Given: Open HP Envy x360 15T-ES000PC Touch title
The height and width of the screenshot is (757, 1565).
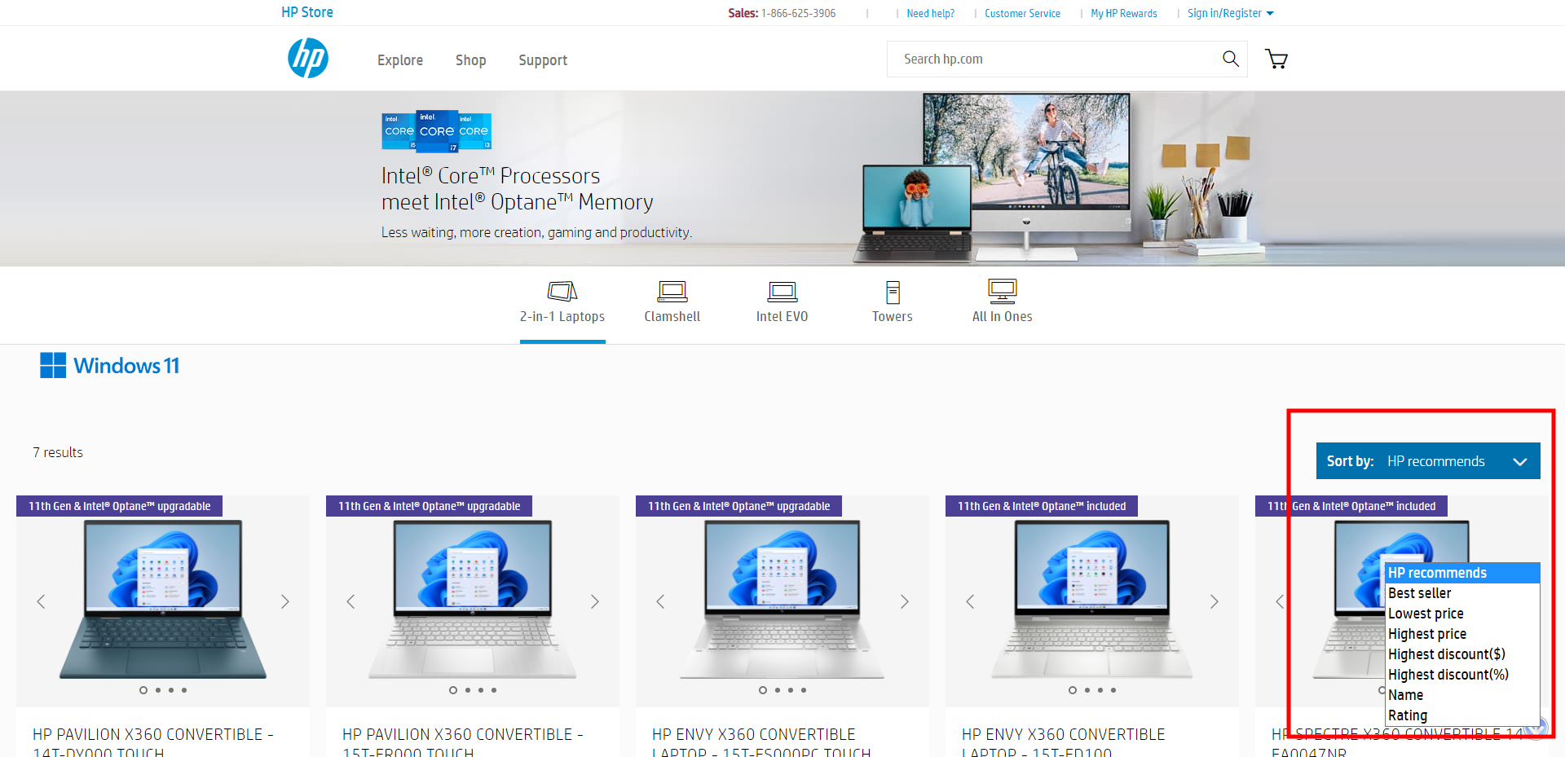Looking at the screenshot, I should point(761,743).
